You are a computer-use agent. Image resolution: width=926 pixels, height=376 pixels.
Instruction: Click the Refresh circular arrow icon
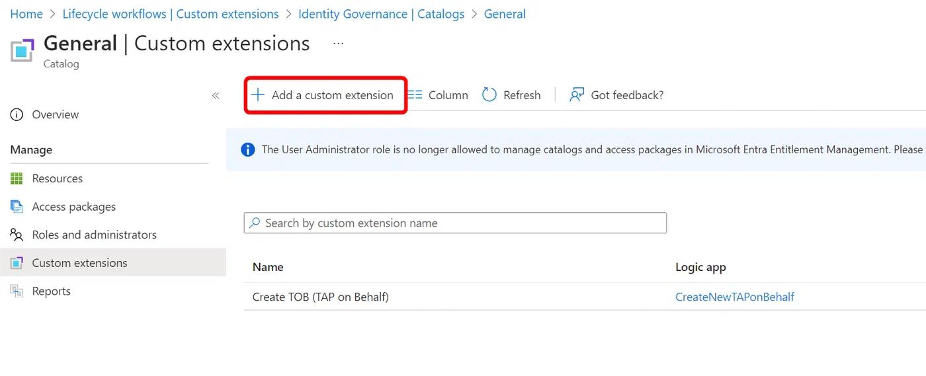489,95
